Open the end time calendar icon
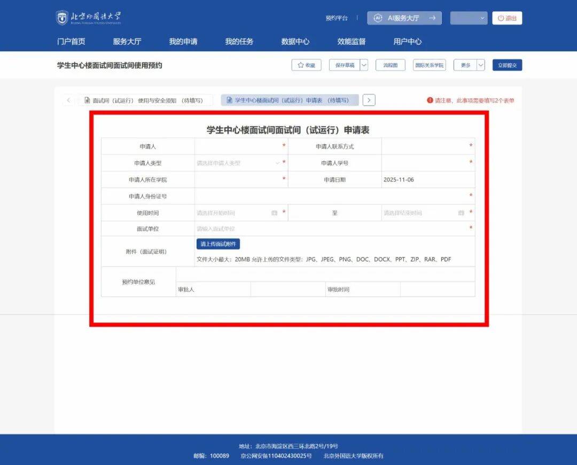Viewport: 577px width, 465px height. pyautogui.click(x=461, y=213)
